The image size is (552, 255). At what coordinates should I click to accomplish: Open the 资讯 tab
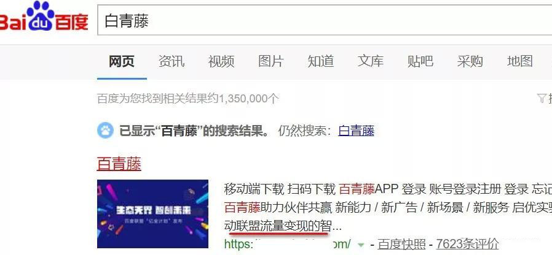tap(172, 61)
